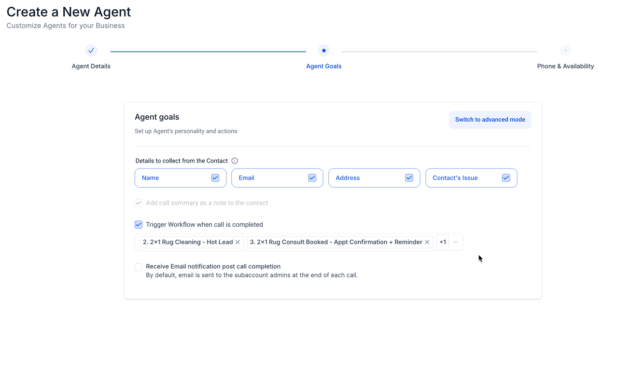Click the Agent Details completed checkmark step
The image size is (644, 371).
(x=91, y=50)
